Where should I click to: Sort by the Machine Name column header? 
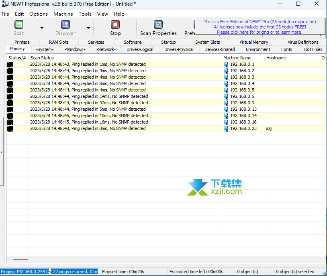(x=243, y=58)
